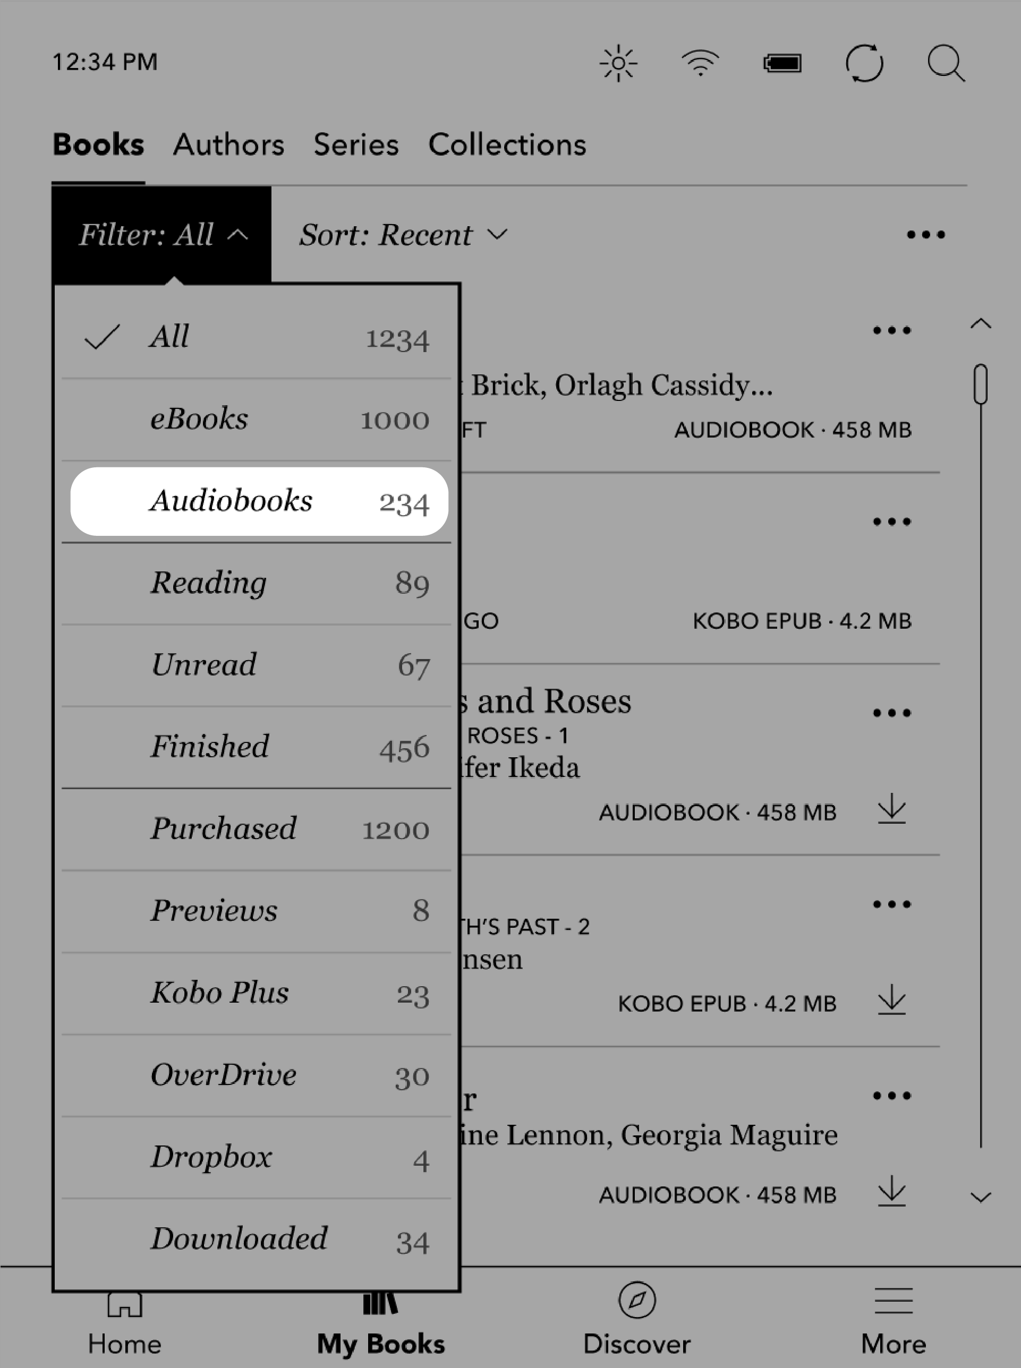Tap the sync/refresh icon
Image resolution: width=1021 pixels, height=1368 pixels.
[x=863, y=62]
